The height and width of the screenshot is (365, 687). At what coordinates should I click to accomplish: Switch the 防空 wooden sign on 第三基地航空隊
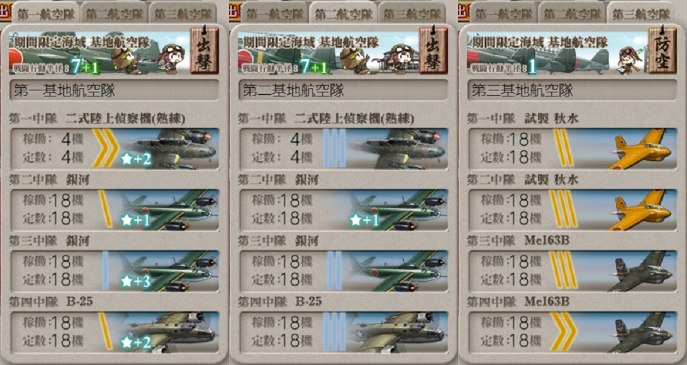663,50
